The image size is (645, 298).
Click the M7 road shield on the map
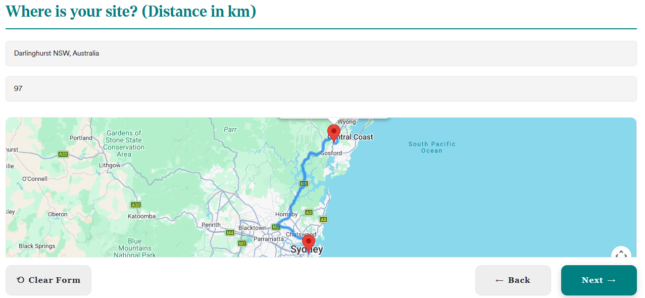coord(242,243)
